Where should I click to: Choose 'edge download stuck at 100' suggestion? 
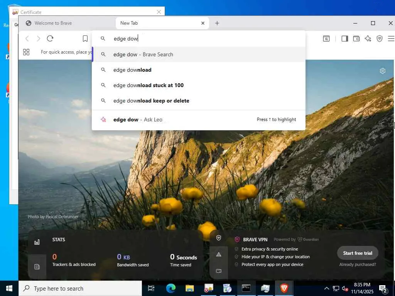click(x=199, y=85)
